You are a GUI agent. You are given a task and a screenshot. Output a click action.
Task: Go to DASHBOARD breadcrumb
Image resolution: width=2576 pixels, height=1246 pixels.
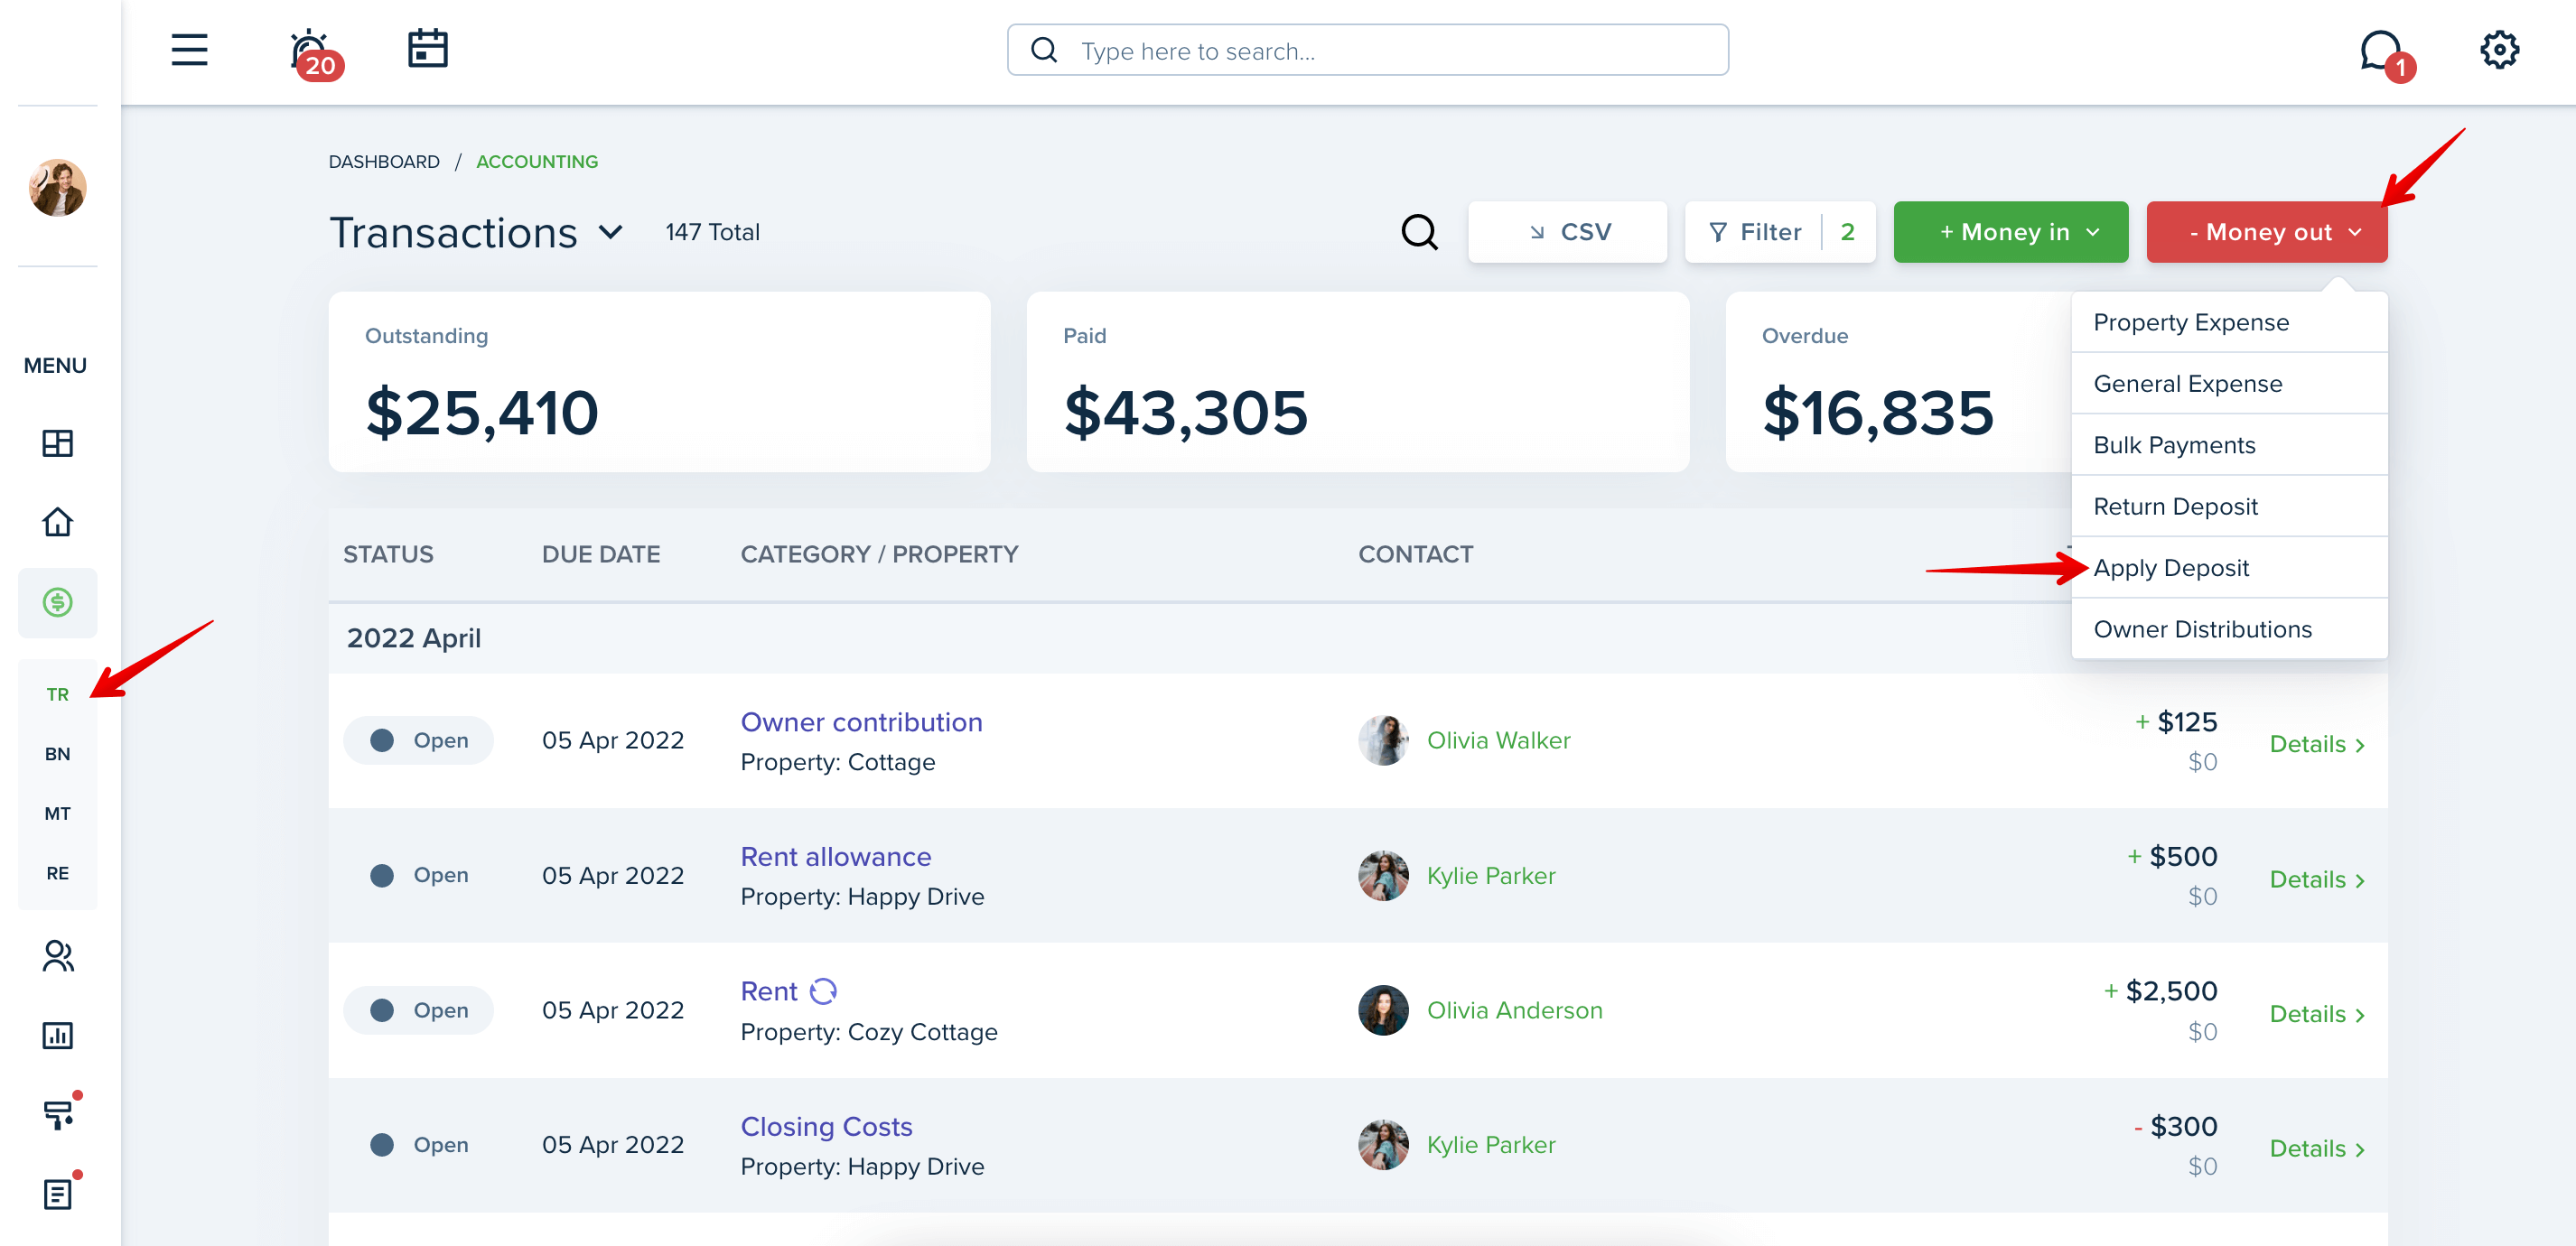pyautogui.click(x=384, y=161)
